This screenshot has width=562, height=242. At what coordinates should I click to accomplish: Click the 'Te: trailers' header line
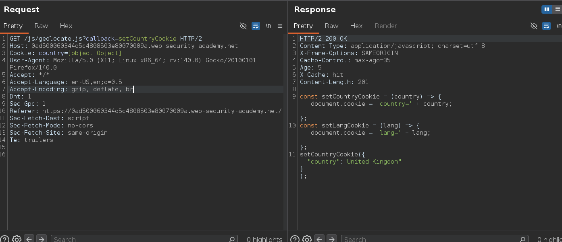coord(31,140)
